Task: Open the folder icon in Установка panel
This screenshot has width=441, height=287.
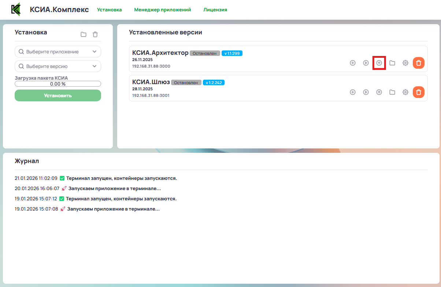Action: [84, 34]
